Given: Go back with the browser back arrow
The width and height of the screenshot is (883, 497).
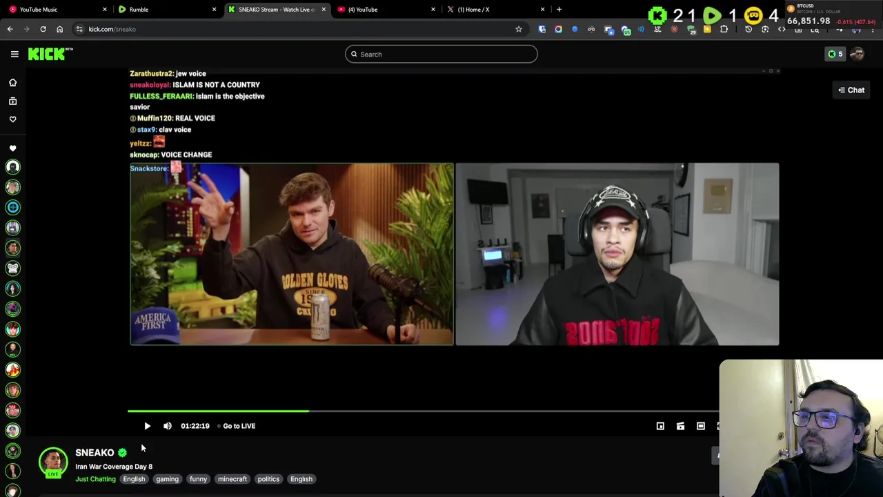Looking at the screenshot, I should click(x=10, y=29).
